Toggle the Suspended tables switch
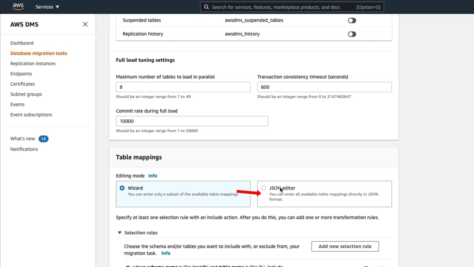Image resolution: width=474 pixels, height=267 pixels. [x=352, y=20]
